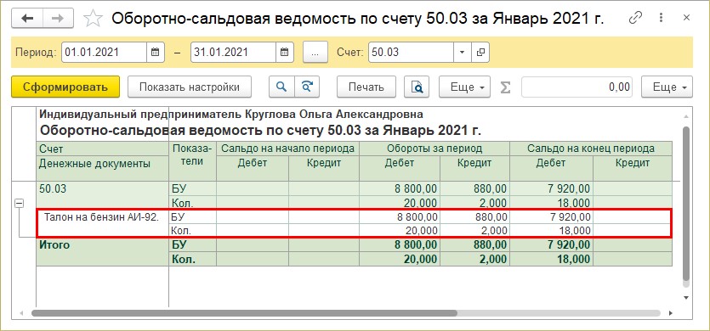Viewport: 710px width, 331px height.
Task: Click the horizontal scrollbar right arrow
Action: coord(671,313)
